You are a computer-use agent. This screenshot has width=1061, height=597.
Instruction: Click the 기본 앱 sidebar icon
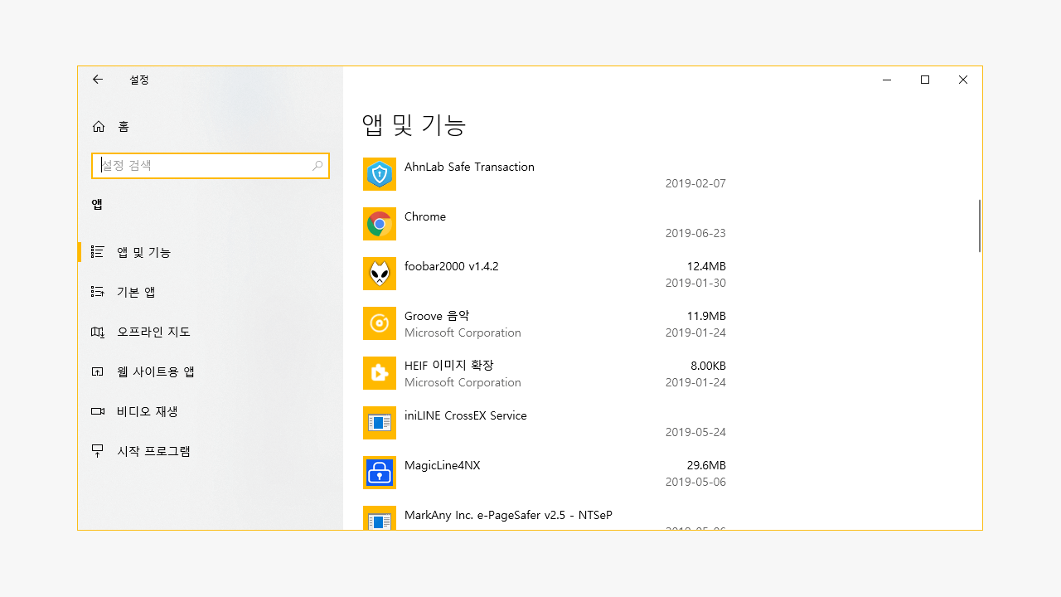[97, 292]
